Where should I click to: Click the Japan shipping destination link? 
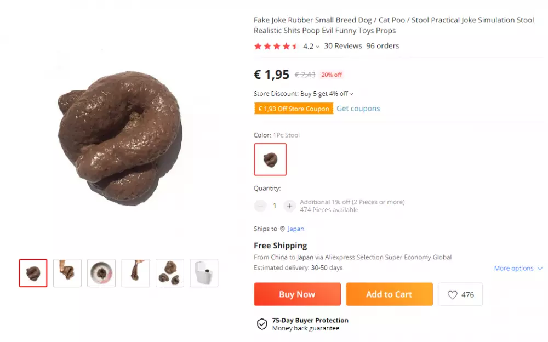point(295,229)
